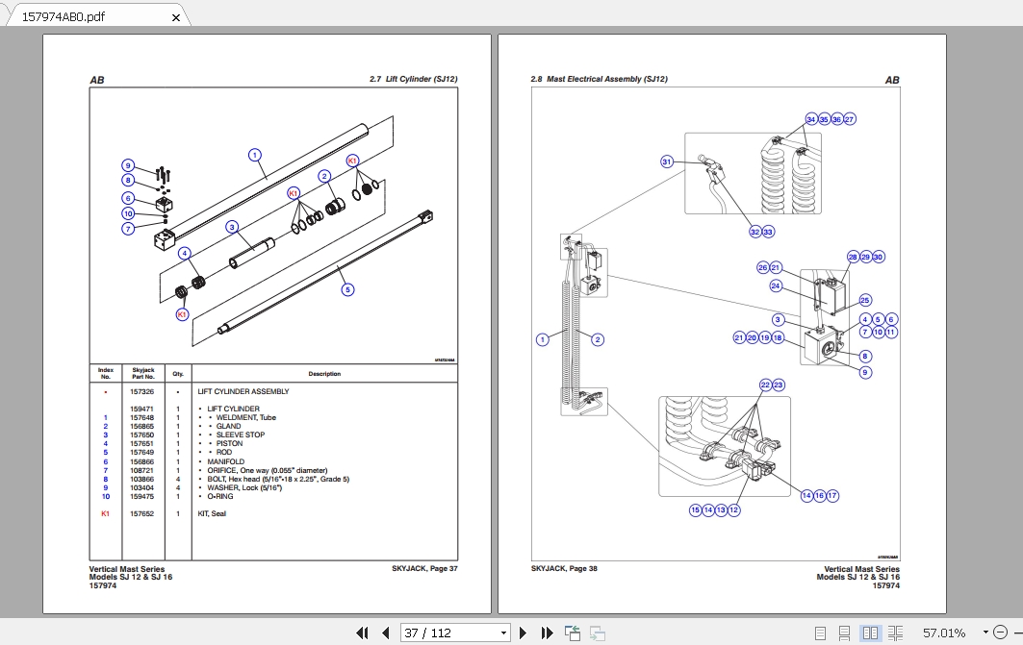Click the parts description table on page 37

(274, 452)
